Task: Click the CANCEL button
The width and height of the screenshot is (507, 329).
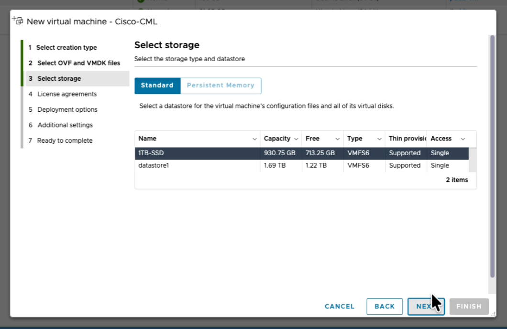Action: tap(340, 307)
